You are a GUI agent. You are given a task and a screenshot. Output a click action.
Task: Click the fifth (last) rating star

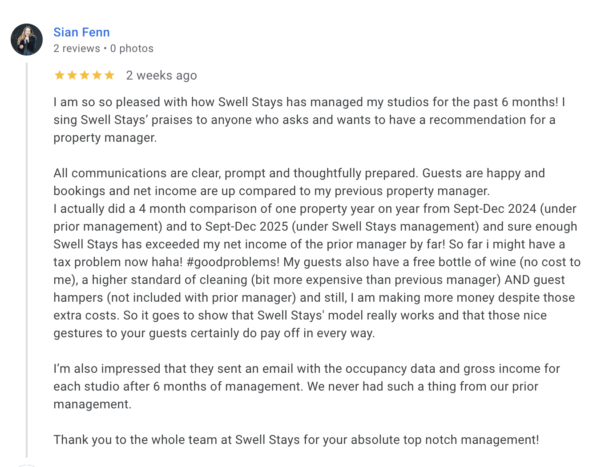(109, 76)
